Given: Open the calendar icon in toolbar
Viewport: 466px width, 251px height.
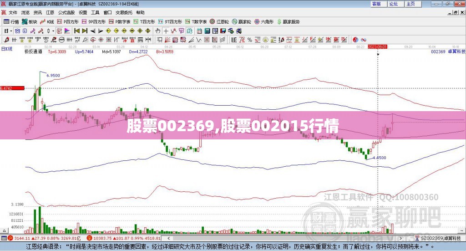Looking at the screenshot, I should point(199,31).
